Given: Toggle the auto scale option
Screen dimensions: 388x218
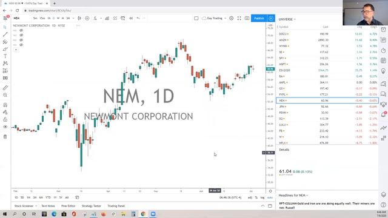Looking at the screenshot, I should pos(270,197).
